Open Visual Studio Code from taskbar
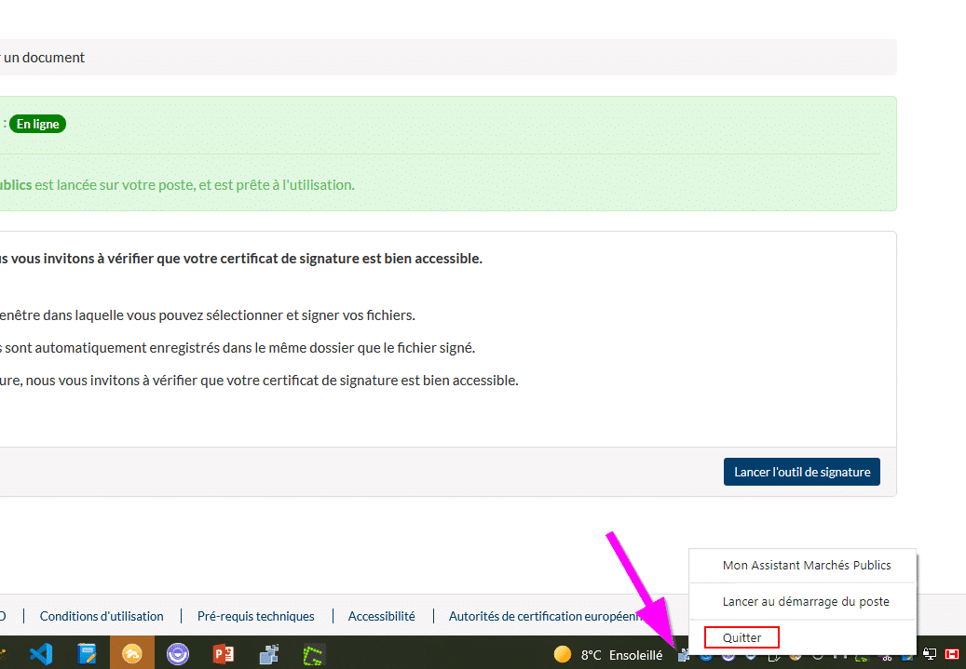 (x=41, y=654)
